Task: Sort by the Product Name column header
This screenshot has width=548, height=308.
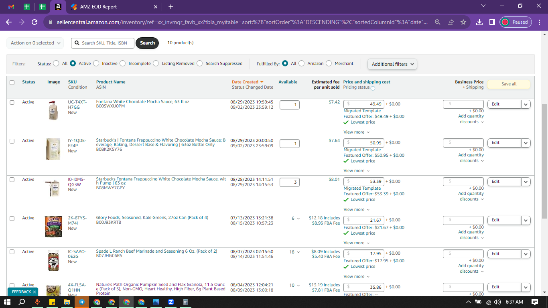Action: [111, 82]
